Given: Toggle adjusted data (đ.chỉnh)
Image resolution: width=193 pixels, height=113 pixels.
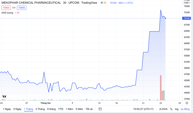Looking at the screenshot, I should 163,109.
